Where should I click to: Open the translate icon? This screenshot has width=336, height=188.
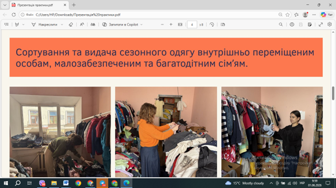(x=93, y=24)
